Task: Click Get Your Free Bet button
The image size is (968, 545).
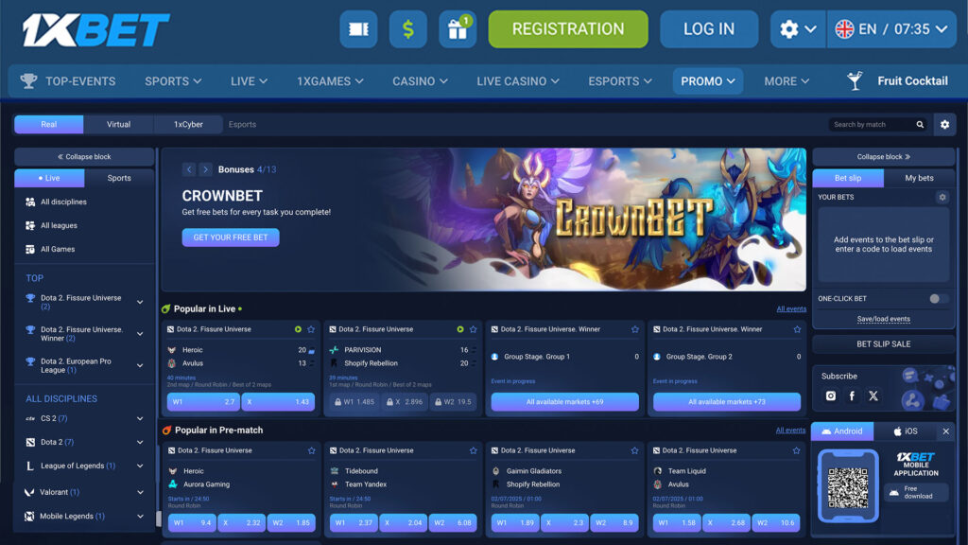Action: tap(231, 237)
